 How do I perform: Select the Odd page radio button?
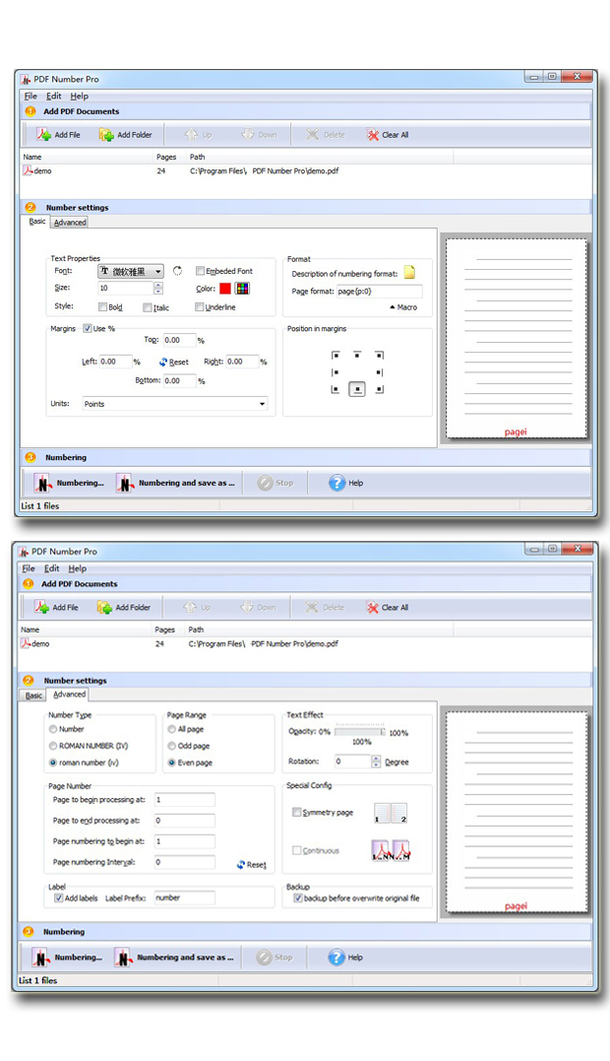[171, 746]
